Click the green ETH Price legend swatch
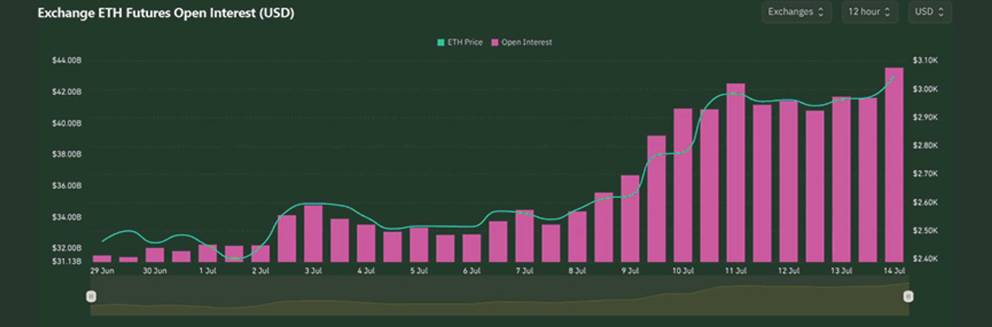 pos(441,42)
